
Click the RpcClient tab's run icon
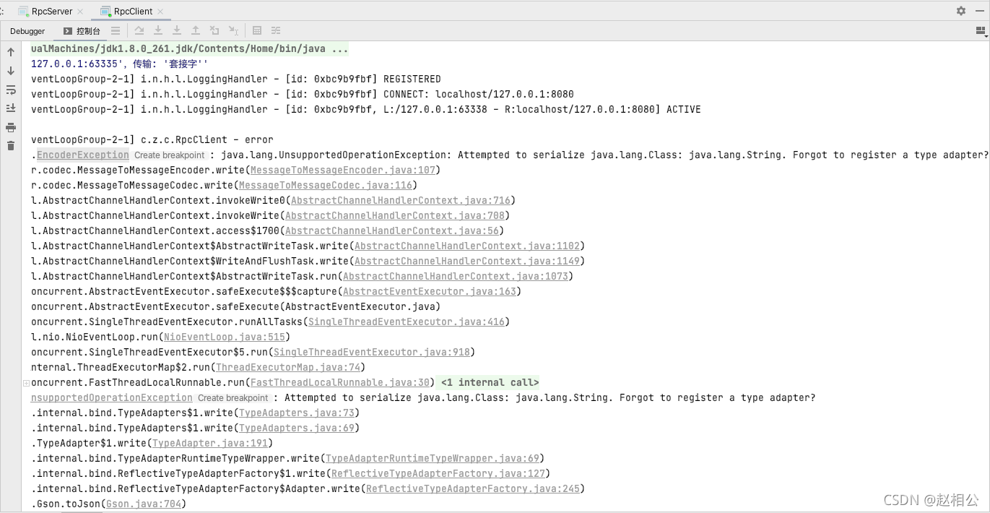[x=106, y=11]
